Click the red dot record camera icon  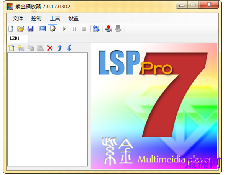[108, 29]
